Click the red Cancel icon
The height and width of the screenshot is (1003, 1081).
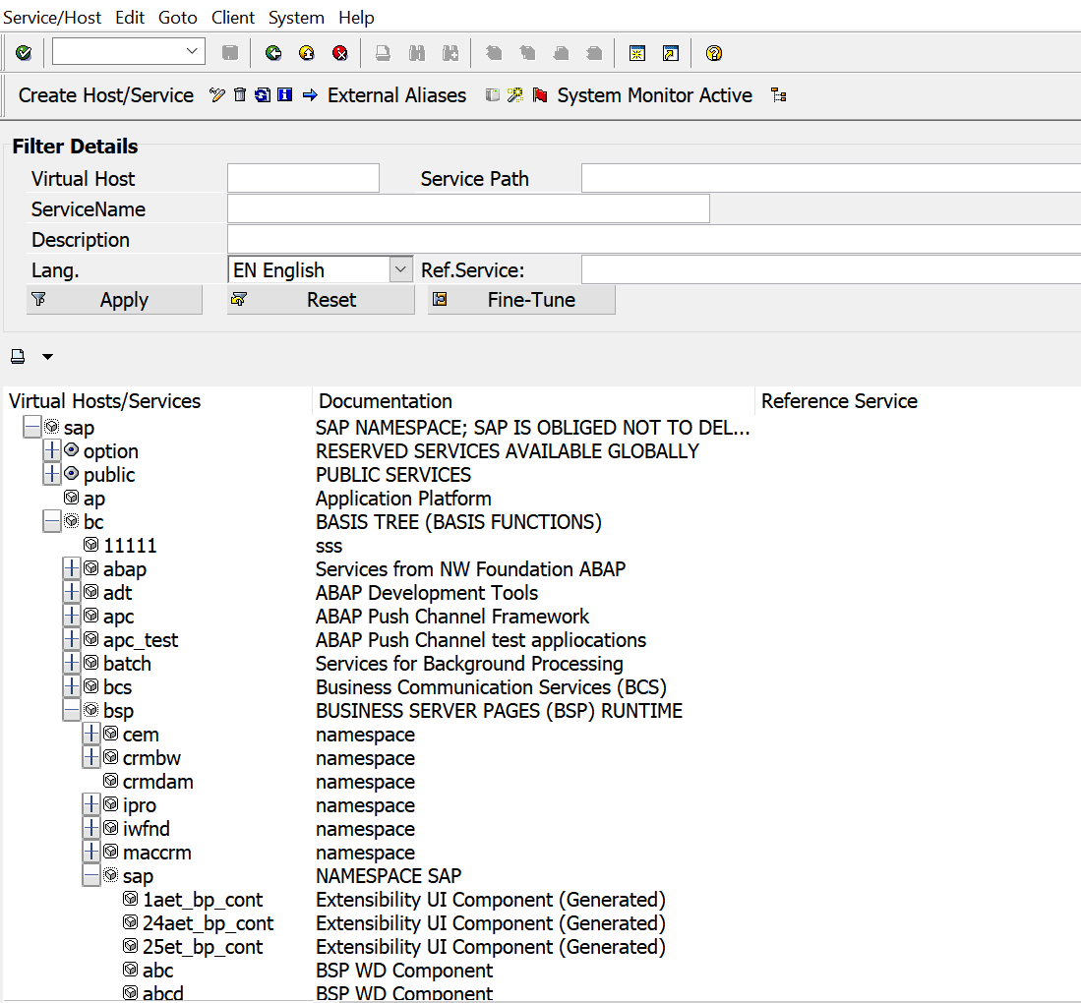[x=340, y=53]
